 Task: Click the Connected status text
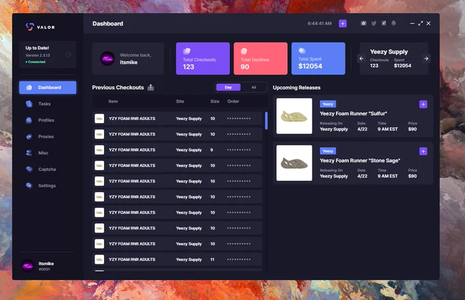[36, 62]
